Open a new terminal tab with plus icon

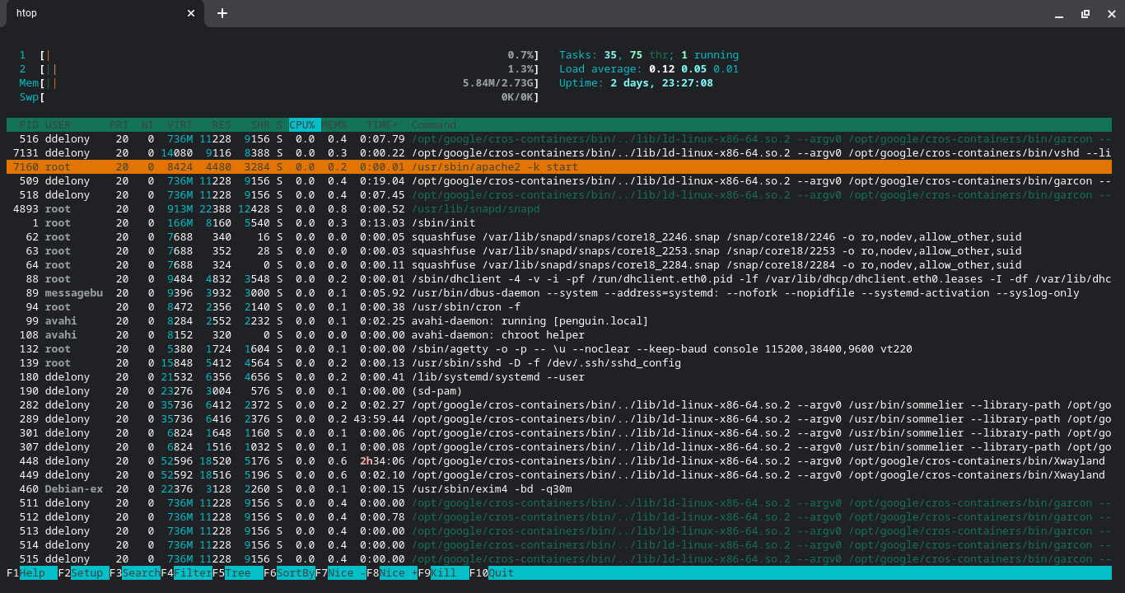click(222, 13)
